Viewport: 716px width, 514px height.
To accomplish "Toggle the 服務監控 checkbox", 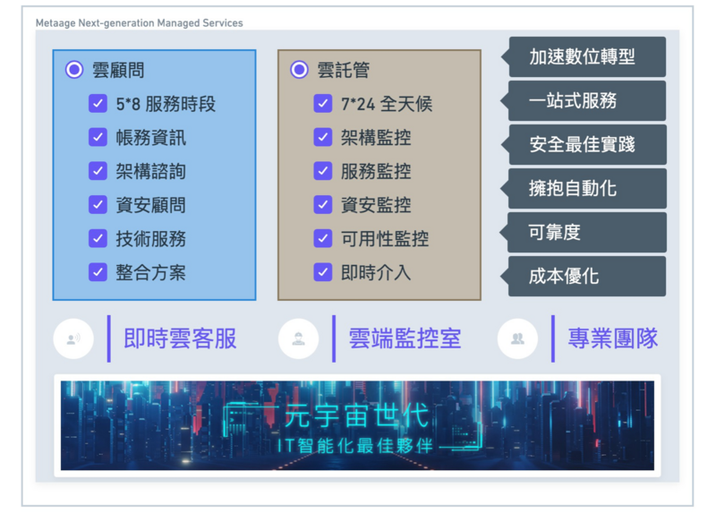I will click(x=323, y=171).
